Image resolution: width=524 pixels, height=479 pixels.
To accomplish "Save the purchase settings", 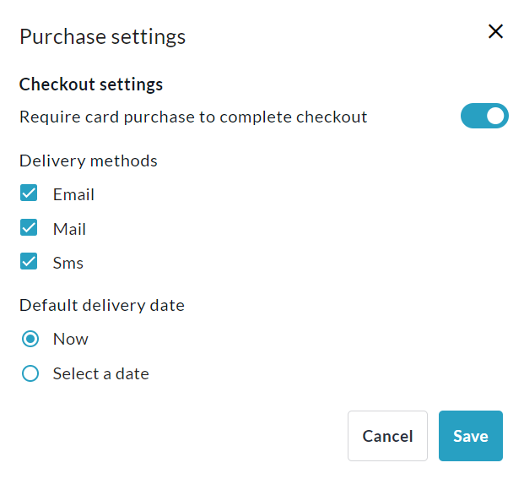I will (470, 436).
